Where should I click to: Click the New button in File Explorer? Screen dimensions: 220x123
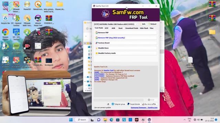pyautogui.click(x=89, y=29)
